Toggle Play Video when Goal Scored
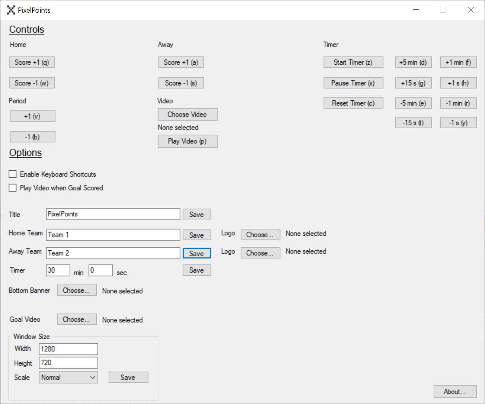The width and height of the screenshot is (485, 404). (x=13, y=188)
